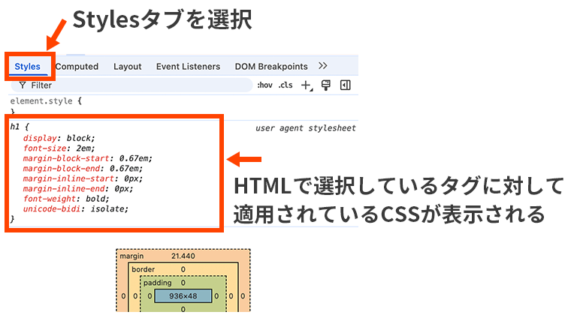Click the 'margin-inline-start' property

[69, 178]
